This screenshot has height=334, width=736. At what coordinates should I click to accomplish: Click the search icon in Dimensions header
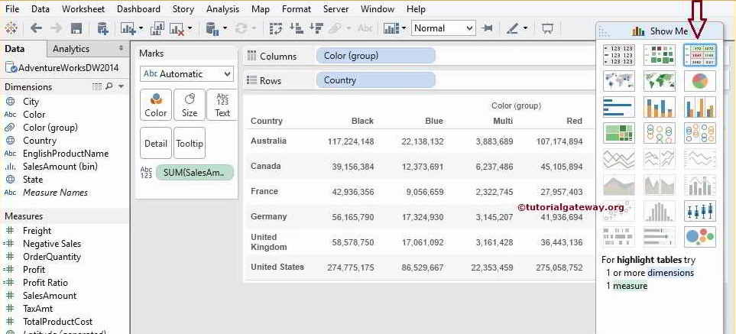109,86
